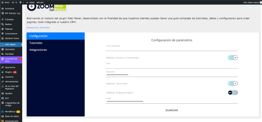Open the Añadir new-content menu

(30, 2)
